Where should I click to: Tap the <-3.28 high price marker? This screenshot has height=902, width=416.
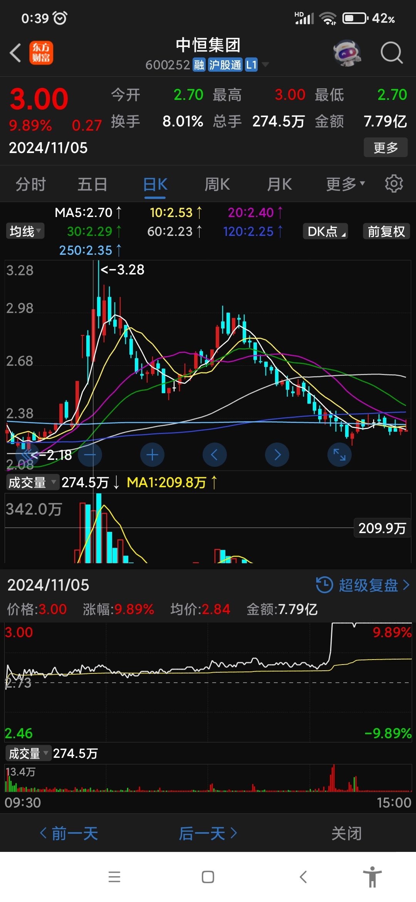[122, 269]
